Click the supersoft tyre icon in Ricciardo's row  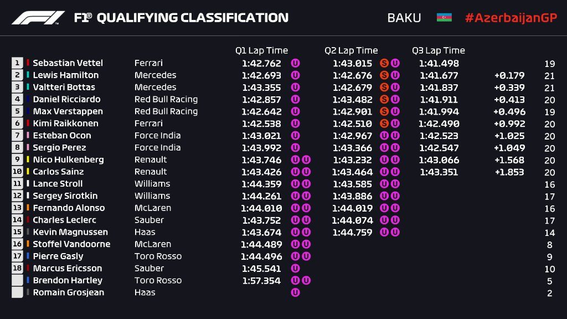tap(384, 100)
